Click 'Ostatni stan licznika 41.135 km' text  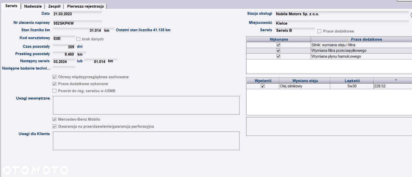(143, 30)
